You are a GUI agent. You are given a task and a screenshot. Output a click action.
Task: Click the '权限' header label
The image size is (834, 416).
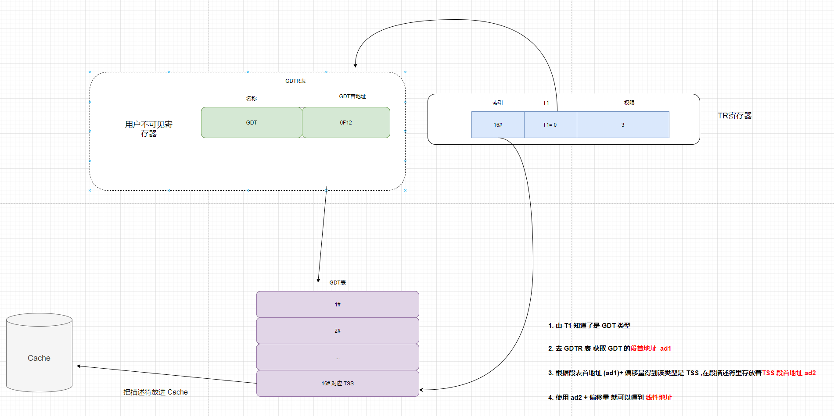tap(629, 103)
